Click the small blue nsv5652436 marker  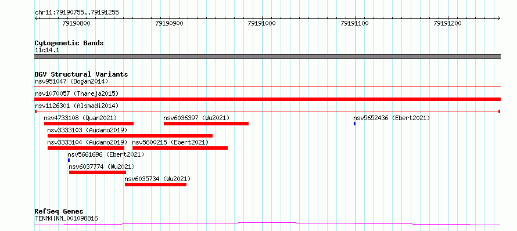pyautogui.click(x=354, y=124)
